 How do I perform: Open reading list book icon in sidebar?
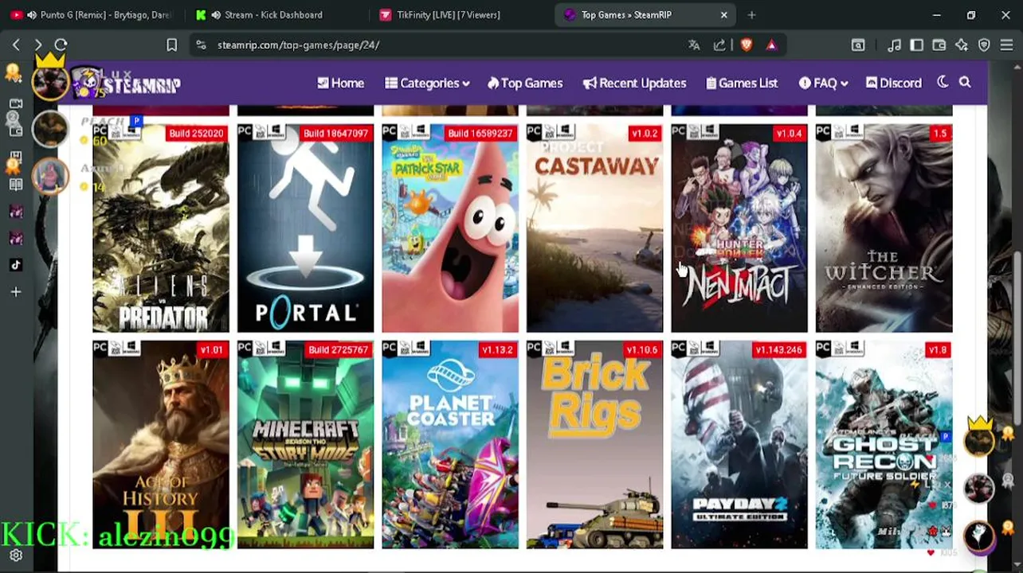(16, 185)
